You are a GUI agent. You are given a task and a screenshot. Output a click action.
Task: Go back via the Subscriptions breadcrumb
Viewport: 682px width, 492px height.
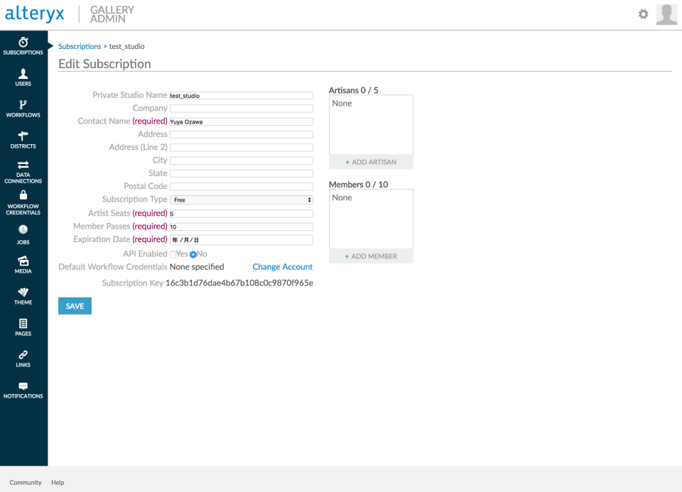coord(80,46)
